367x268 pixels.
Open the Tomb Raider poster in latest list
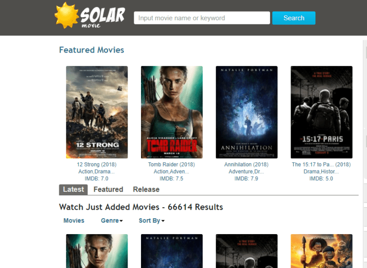point(97,251)
